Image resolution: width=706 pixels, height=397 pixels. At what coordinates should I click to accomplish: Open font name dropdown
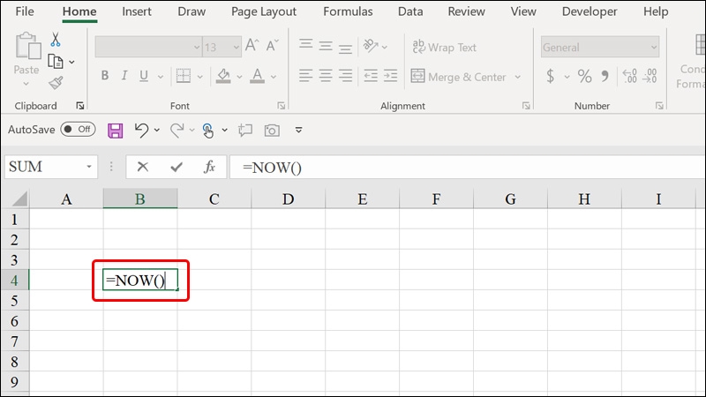tap(197, 47)
